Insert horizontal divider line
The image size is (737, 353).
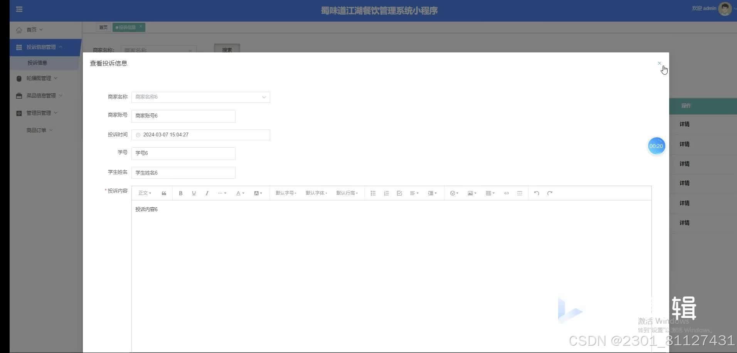click(520, 193)
